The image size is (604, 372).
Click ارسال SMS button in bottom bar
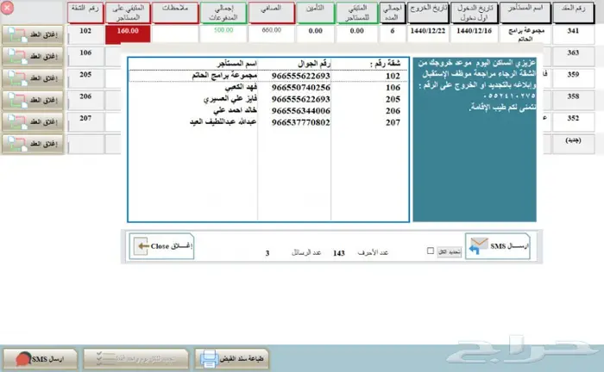click(41, 359)
